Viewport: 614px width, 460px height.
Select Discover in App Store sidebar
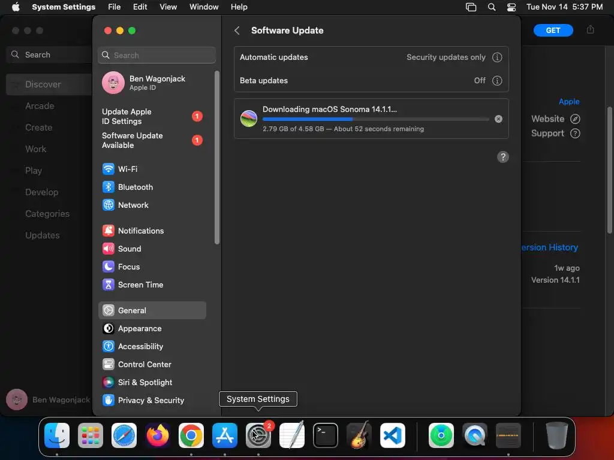(x=49, y=84)
